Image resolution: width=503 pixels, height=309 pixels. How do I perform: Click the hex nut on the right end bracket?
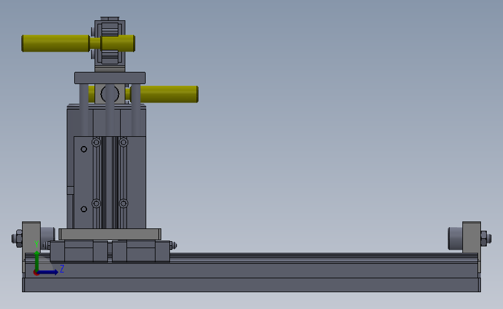coord(484,238)
